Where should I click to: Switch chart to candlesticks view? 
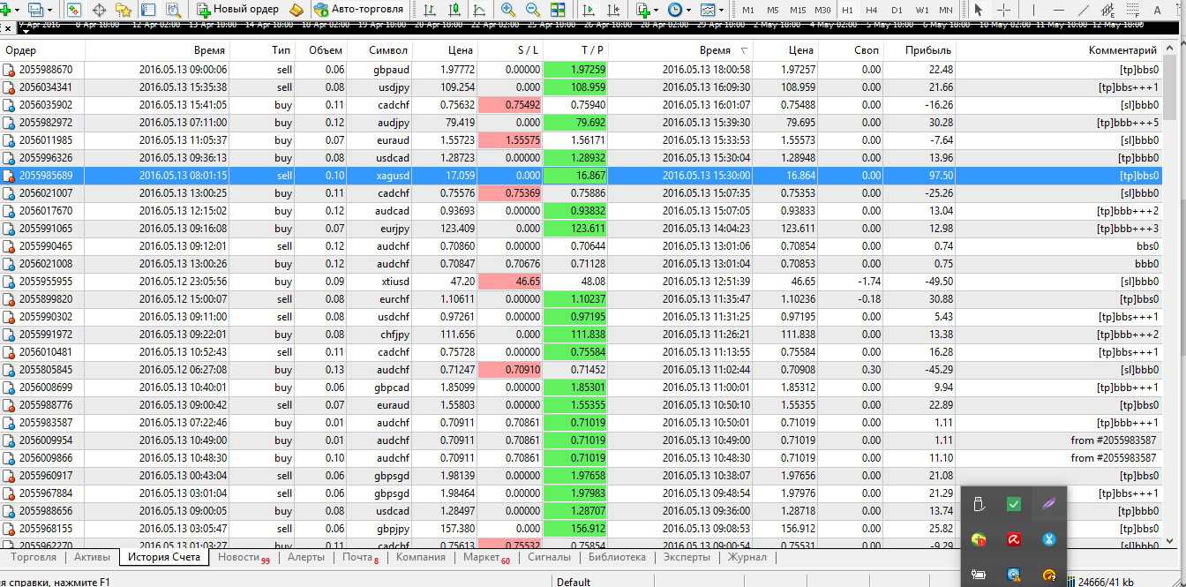tap(454, 10)
